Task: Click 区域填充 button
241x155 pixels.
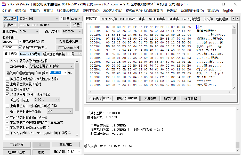Action: click(x=150, y=98)
